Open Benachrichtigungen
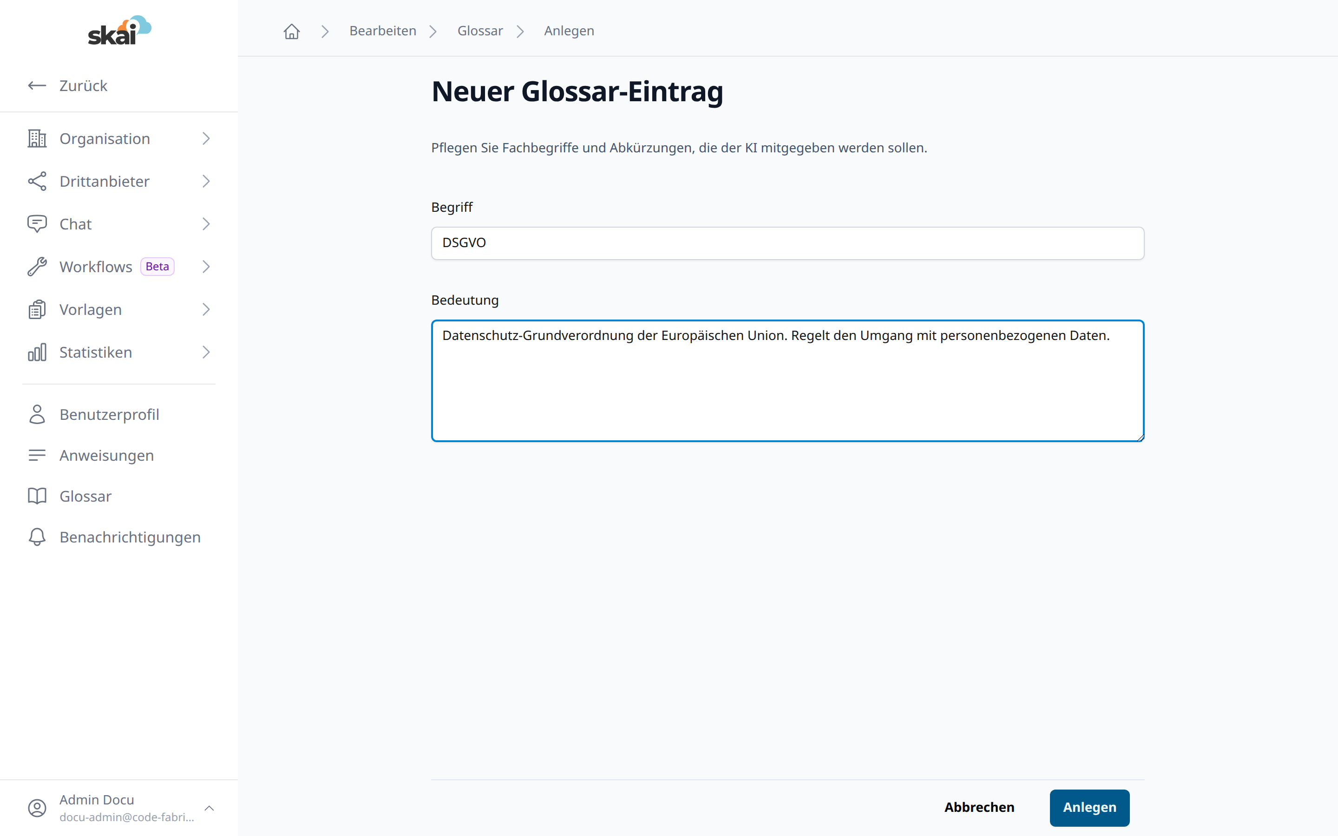This screenshot has height=836, width=1338. pos(119,537)
